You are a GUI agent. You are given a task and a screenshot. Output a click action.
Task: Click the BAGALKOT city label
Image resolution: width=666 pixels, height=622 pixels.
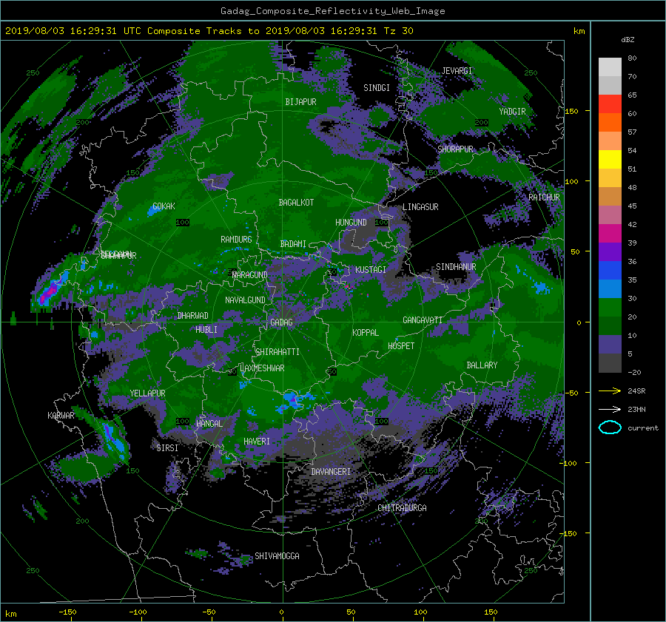click(296, 203)
